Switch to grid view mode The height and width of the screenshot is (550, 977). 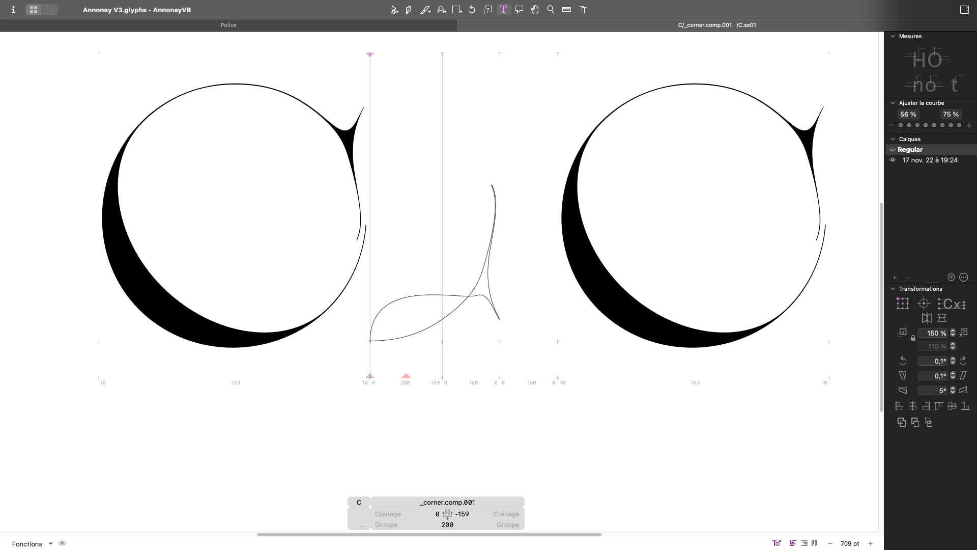click(x=34, y=10)
